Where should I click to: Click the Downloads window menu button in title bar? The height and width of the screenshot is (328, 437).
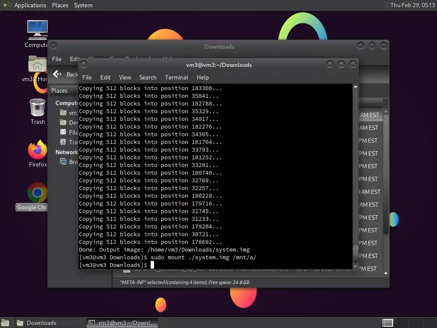click(53, 45)
